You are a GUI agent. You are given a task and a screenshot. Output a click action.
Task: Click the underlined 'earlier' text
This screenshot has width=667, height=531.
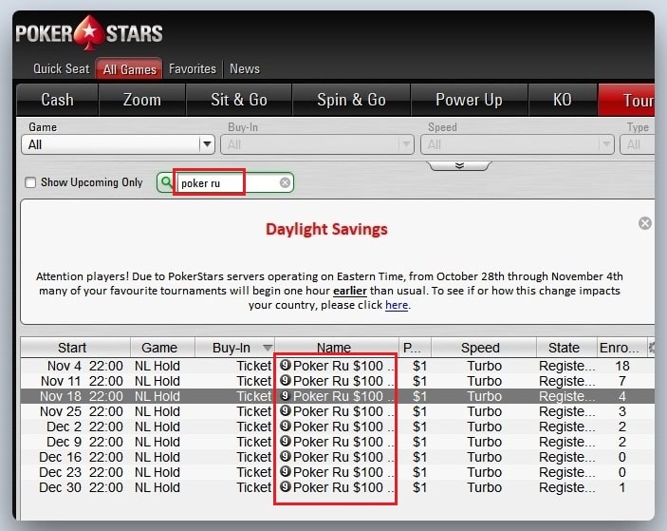(350, 291)
